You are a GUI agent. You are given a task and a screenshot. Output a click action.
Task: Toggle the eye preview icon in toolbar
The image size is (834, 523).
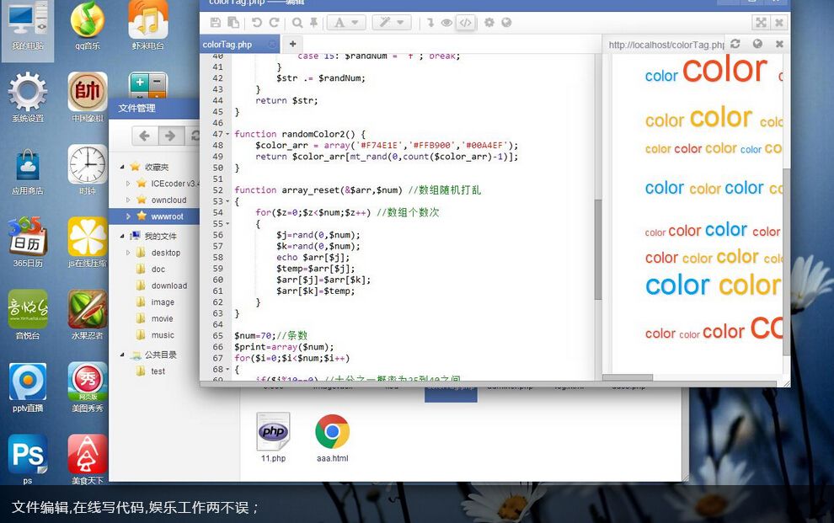pyautogui.click(x=446, y=23)
